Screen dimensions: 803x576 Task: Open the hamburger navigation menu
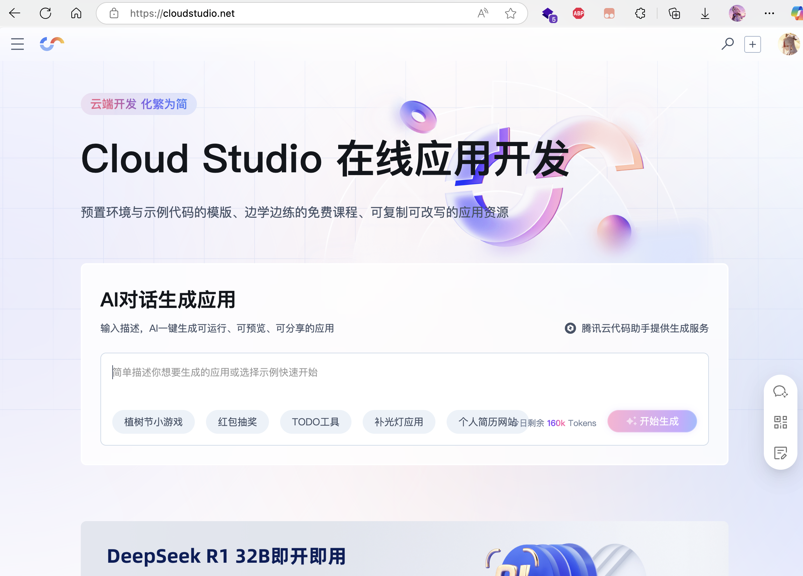tap(17, 44)
